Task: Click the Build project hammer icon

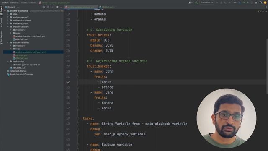Action: click(196, 3)
